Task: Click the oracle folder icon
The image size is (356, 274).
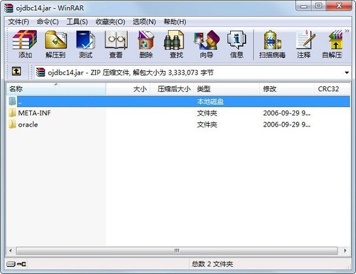Action: 12,124
